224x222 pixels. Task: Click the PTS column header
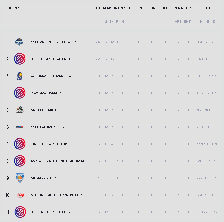(96, 8)
